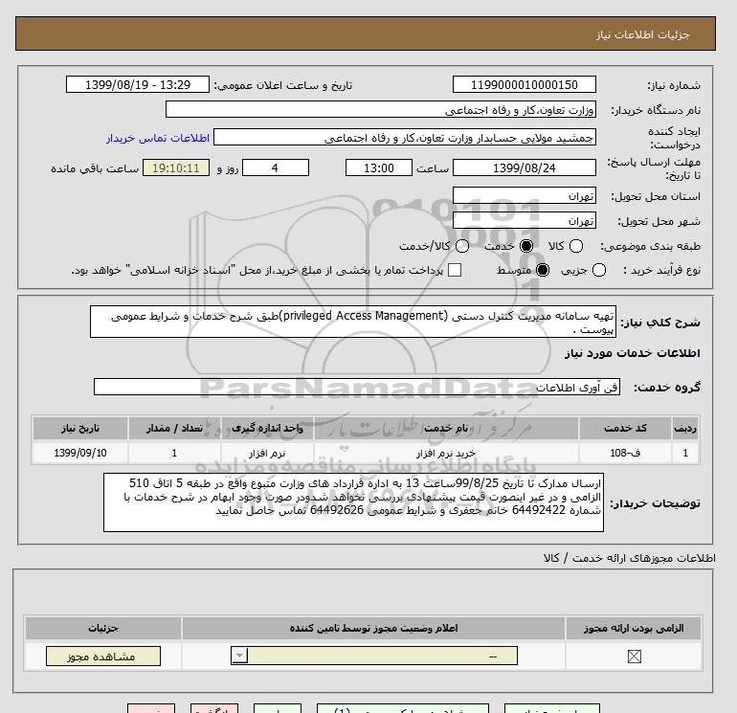
Task: Click the مشاهده مجوز button
Action: click(x=103, y=657)
